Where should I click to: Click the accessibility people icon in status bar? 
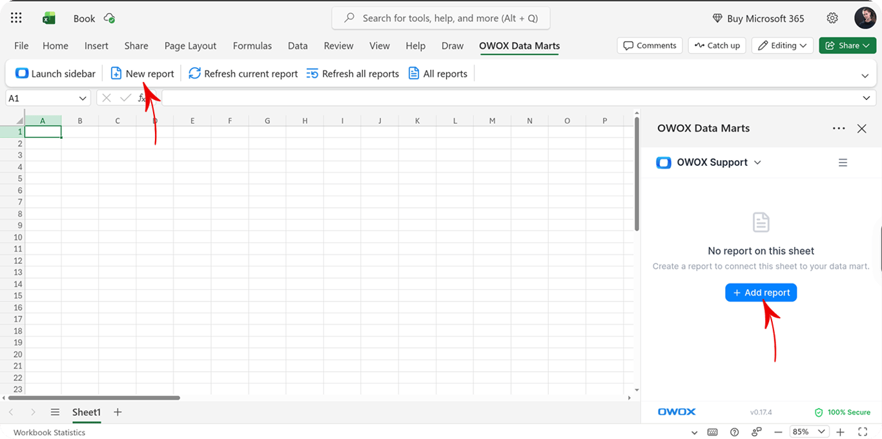click(756, 432)
